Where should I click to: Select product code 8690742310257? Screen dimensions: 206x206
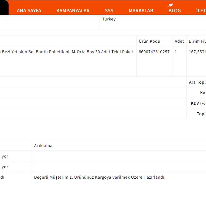point(154,52)
